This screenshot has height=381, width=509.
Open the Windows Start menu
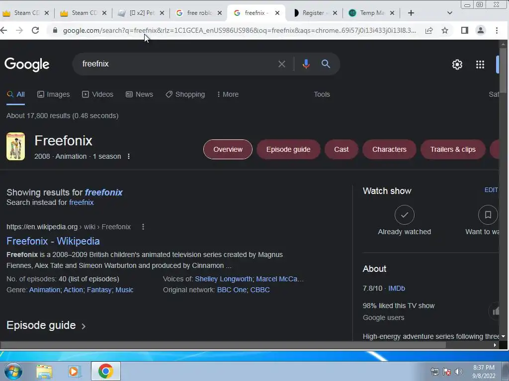(13, 371)
